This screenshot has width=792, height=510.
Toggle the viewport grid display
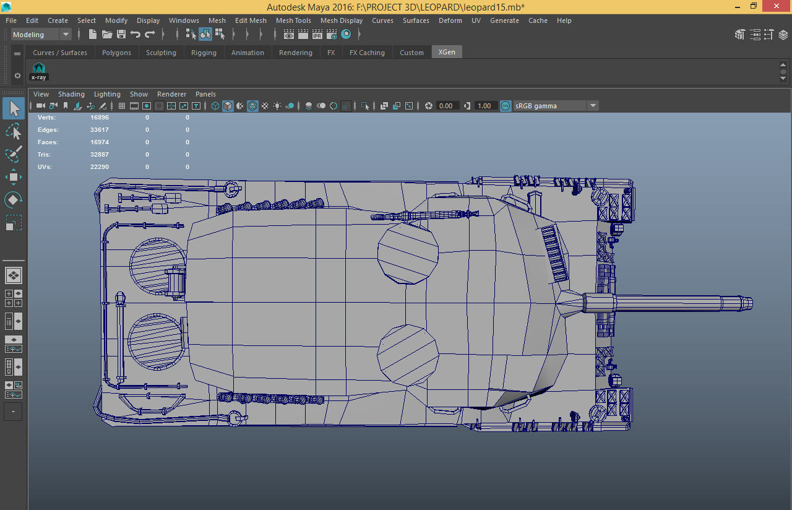[122, 106]
